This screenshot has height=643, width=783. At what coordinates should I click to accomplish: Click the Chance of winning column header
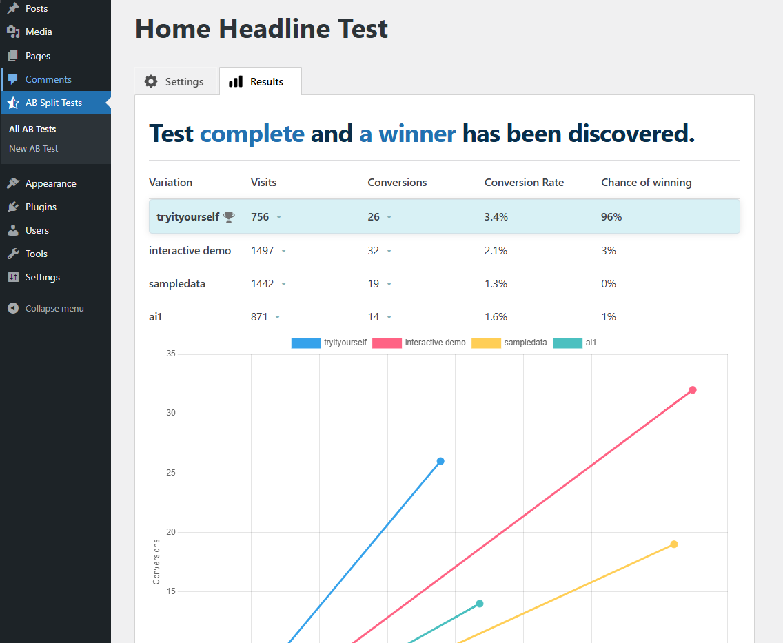646,182
